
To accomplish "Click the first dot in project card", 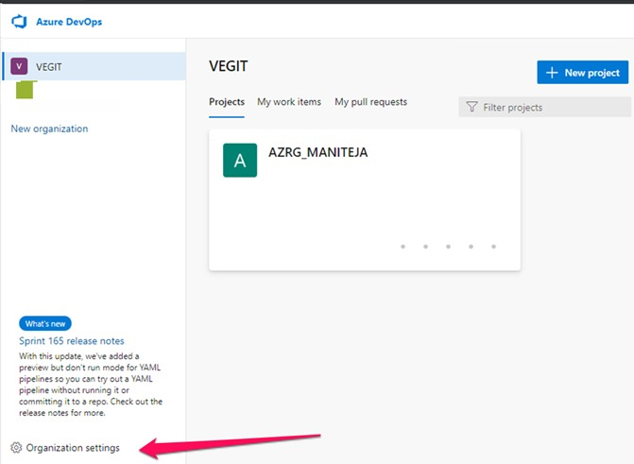I will [403, 247].
